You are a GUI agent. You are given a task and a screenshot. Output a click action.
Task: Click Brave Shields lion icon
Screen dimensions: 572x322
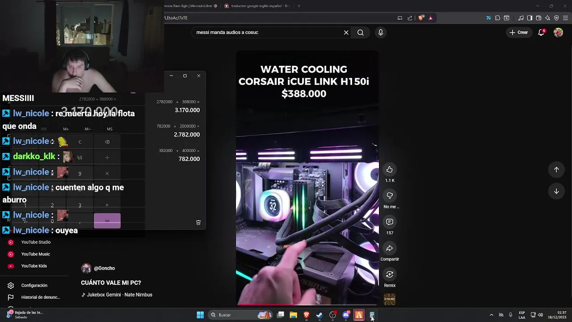point(421,18)
